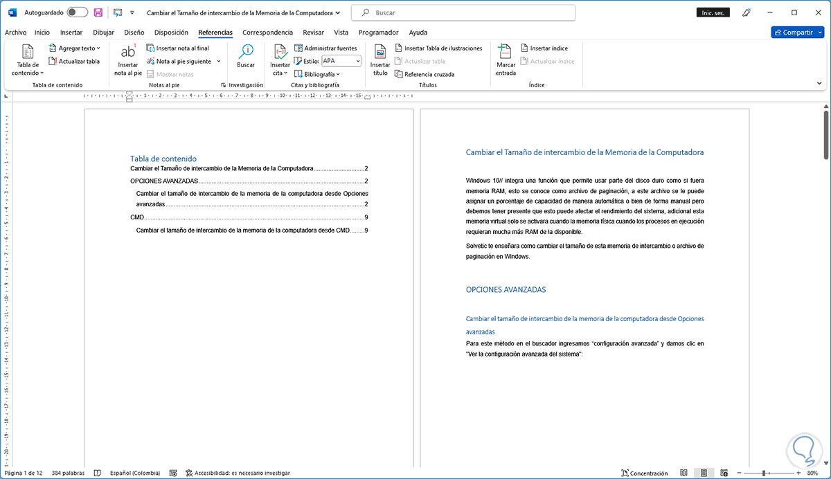Screen dimensions: 831x479
Task: Click the Español (Colombia) language indicator
Action: point(135,473)
